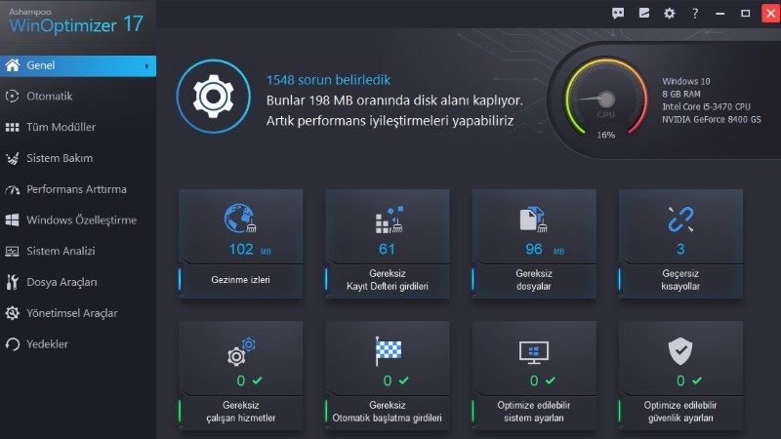Click the large circular gear optimizer icon
The height and width of the screenshot is (439, 781).
pyautogui.click(x=213, y=96)
